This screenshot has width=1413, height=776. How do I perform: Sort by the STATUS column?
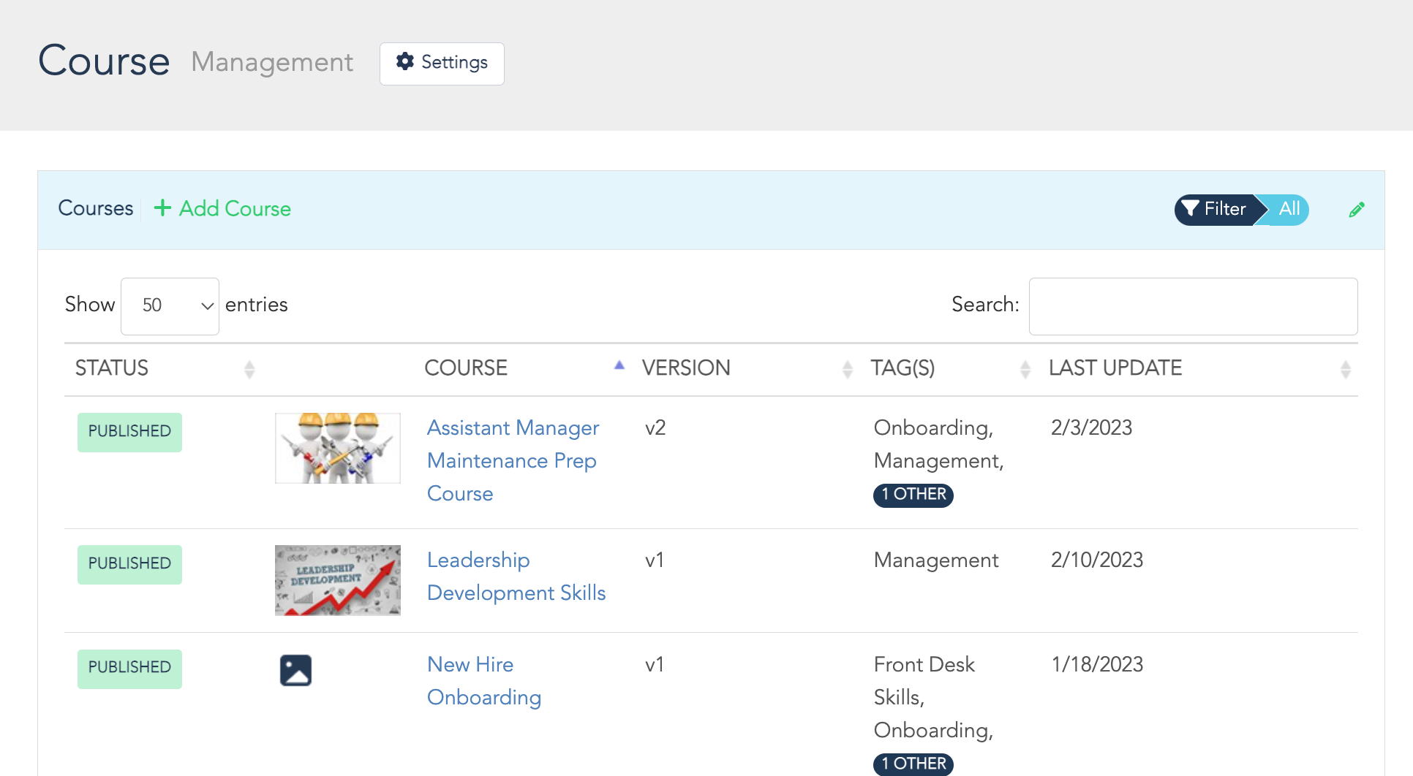[165, 369]
